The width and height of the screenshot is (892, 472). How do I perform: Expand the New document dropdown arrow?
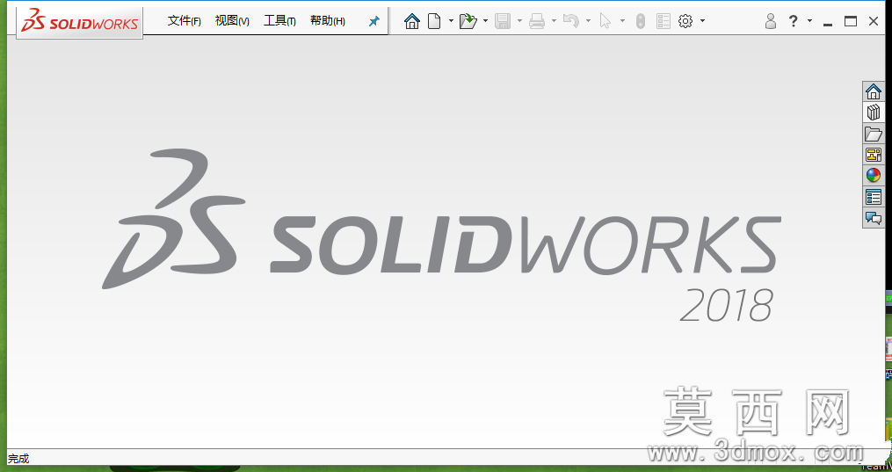451,21
